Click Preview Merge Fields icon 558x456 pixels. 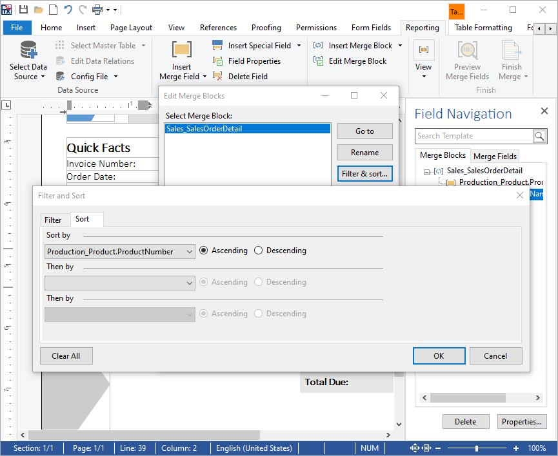(x=466, y=50)
